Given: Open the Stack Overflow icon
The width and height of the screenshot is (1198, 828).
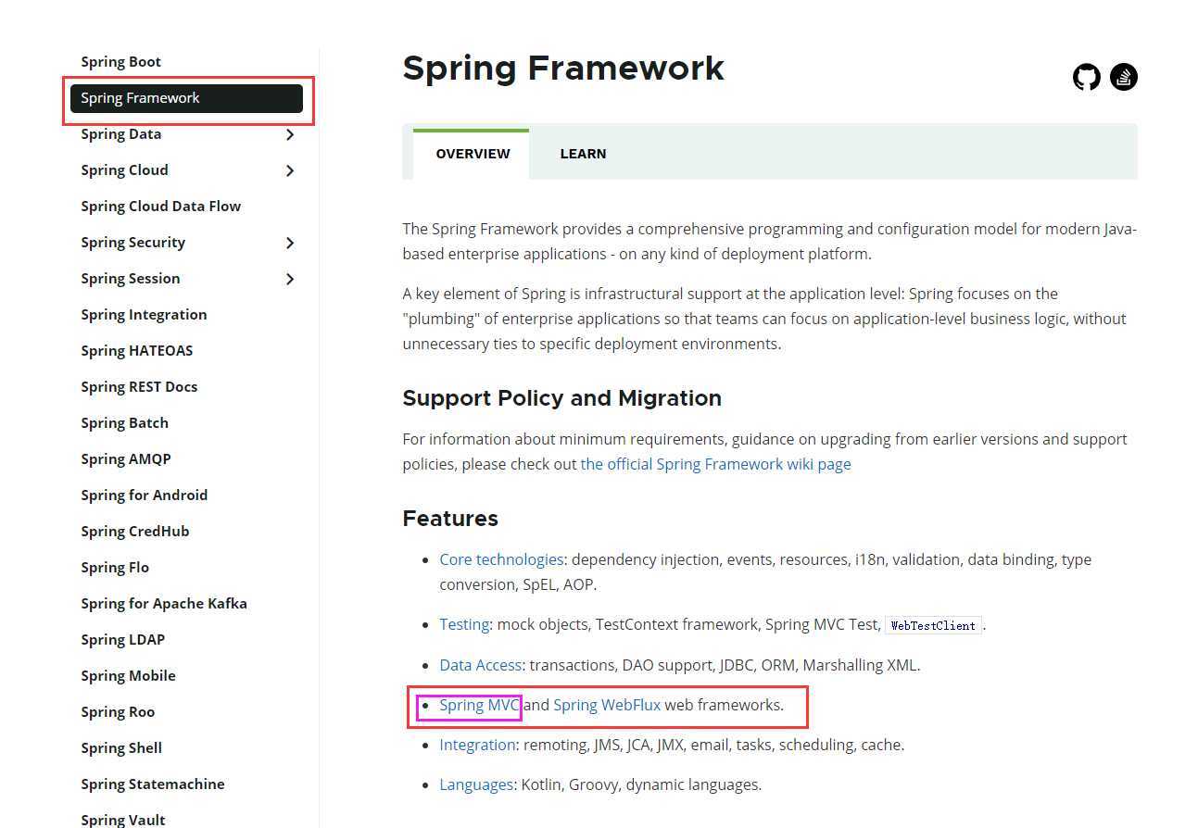Looking at the screenshot, I should 1124,77.
